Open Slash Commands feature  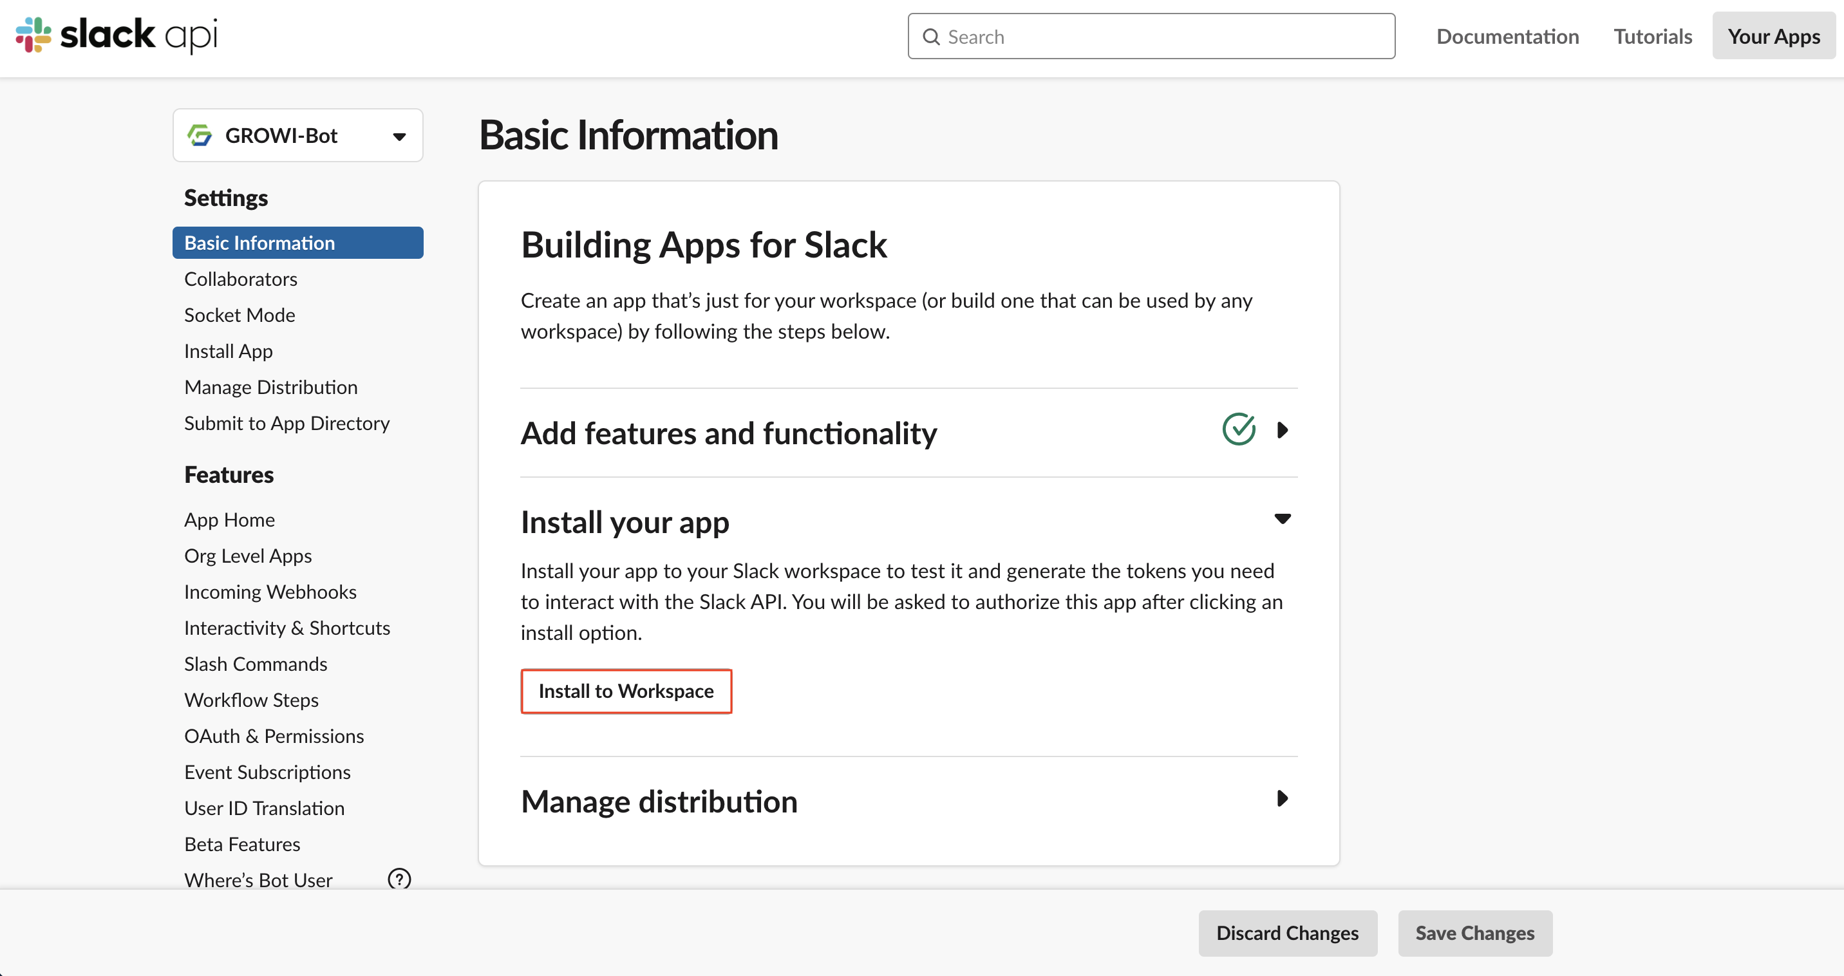(x=256, y=664)
